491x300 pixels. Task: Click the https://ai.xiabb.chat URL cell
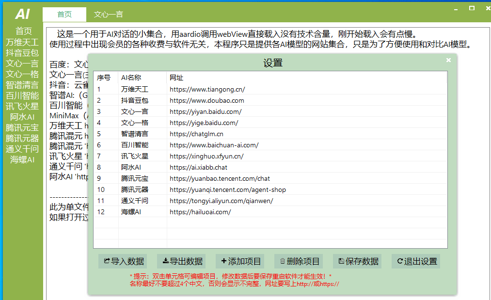coord(307,167)
